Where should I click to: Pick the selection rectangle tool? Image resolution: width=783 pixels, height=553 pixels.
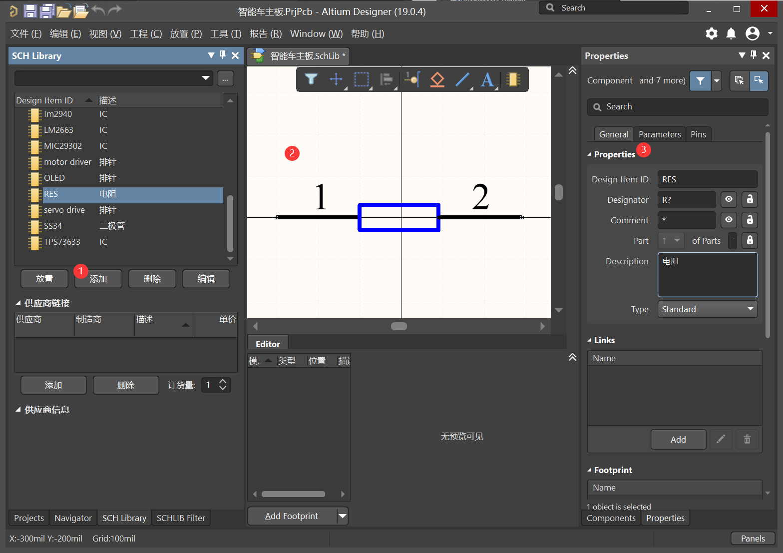(362, 79)
